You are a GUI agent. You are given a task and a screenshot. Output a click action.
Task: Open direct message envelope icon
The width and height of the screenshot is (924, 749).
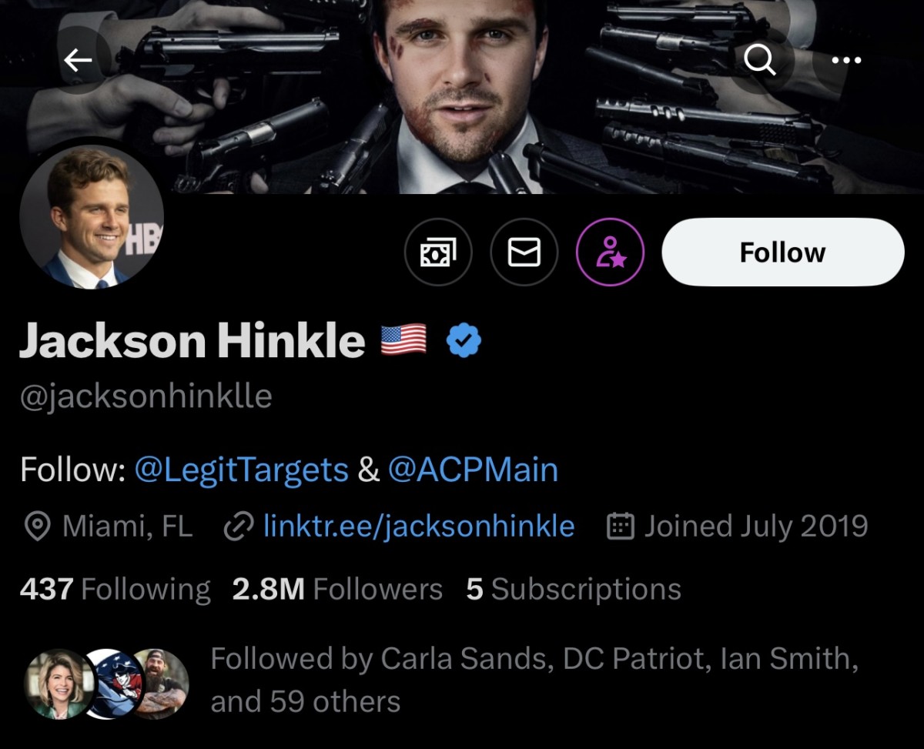(524, 252)
